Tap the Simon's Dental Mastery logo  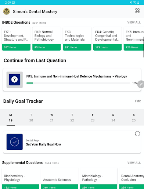[x=6, y=11]
